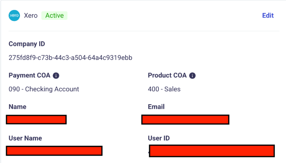Click the User ID label
Viewport: 286px width, 163px height.
coord(159,138)
